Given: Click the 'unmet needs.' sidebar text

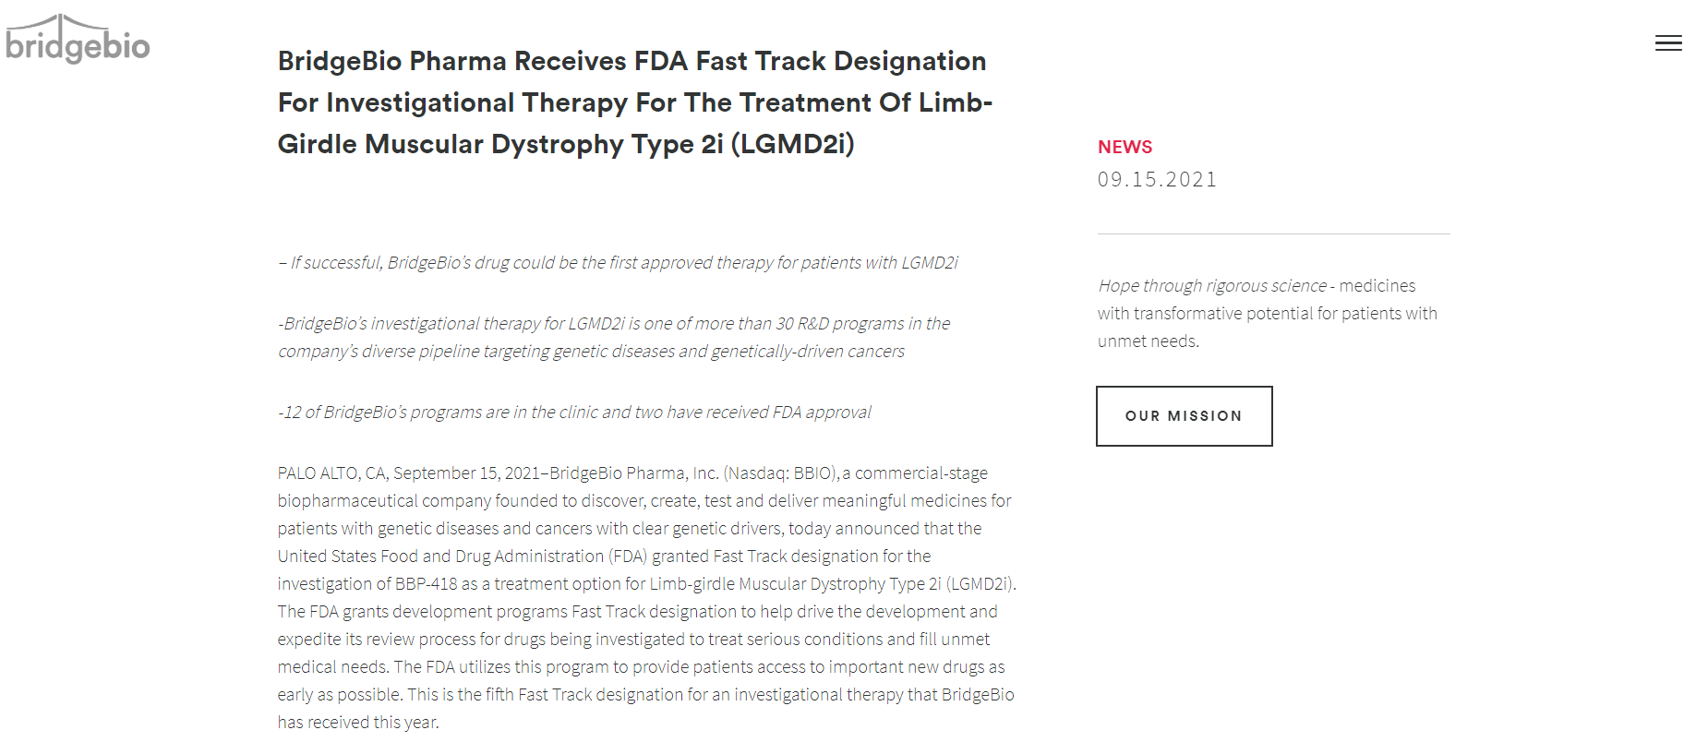Looking at the screenshot, I should coord(1149,341).
